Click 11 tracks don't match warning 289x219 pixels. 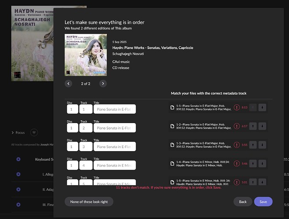(x=168, y=187)
